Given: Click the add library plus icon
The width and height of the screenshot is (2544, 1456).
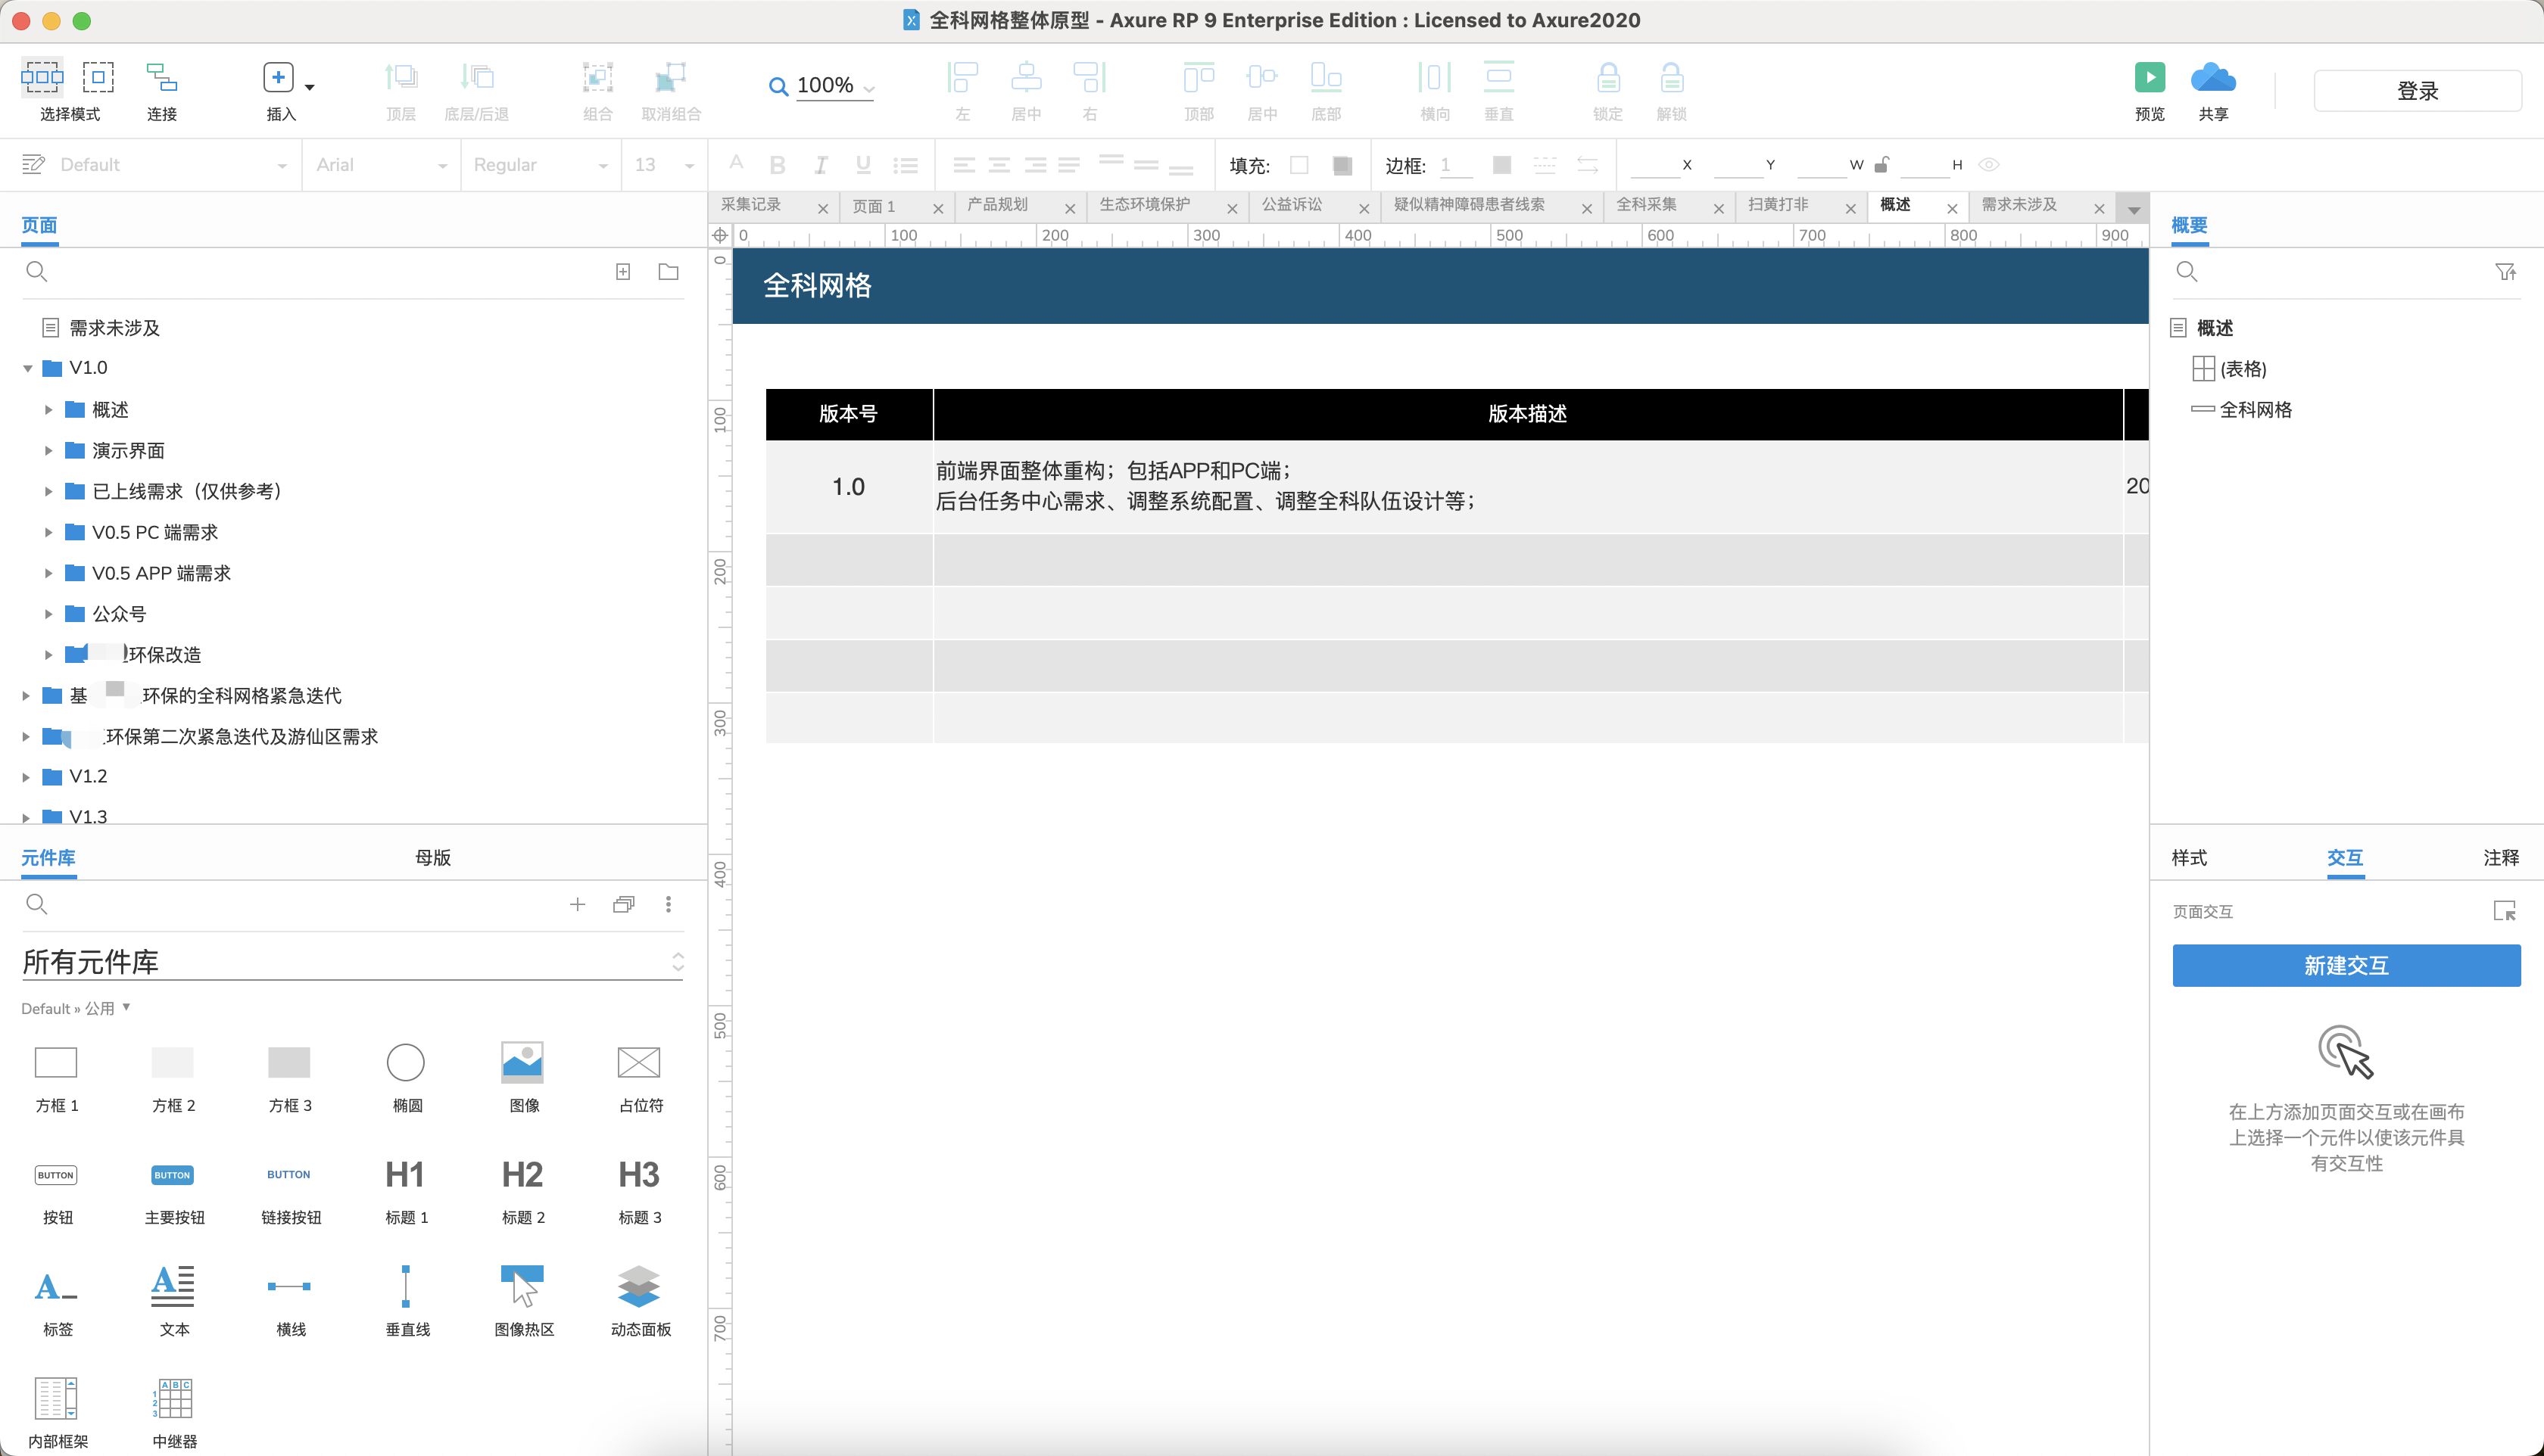Looking at the screenshot, I should tap(577, 905).
